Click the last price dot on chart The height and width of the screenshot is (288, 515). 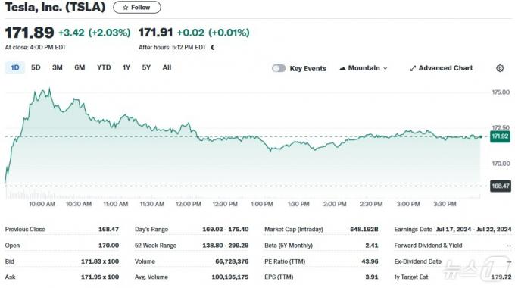[x=481, y=136]
